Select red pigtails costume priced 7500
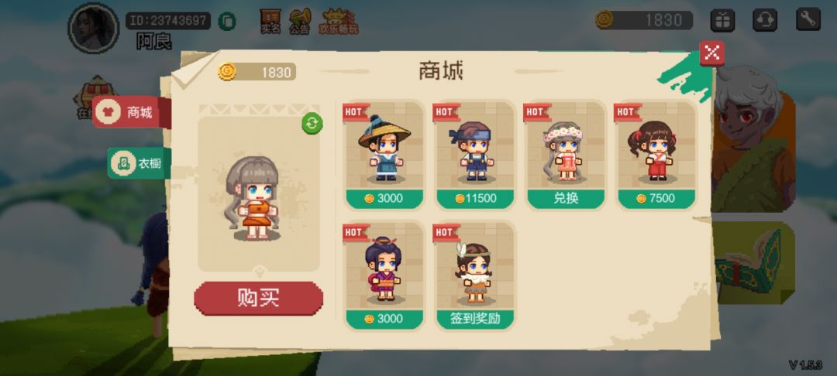This screenshot has height=376, width=837. [656, 155]
